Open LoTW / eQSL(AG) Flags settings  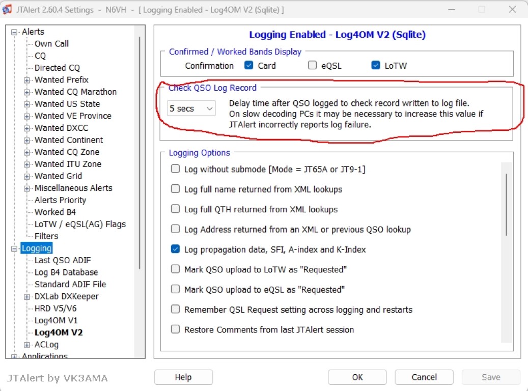pyautogui.click(x=80, y=225)
